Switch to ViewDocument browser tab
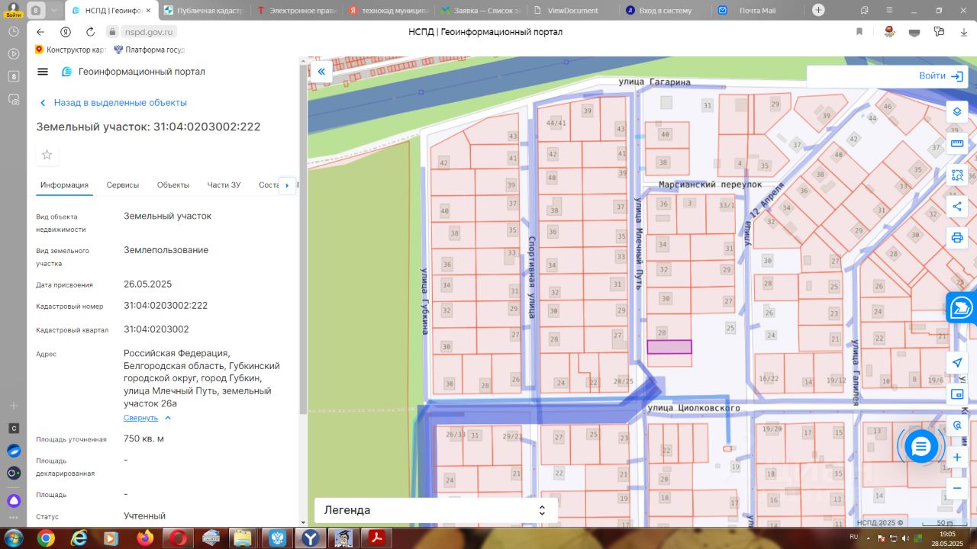977x549 pixels. coord(572,11)
